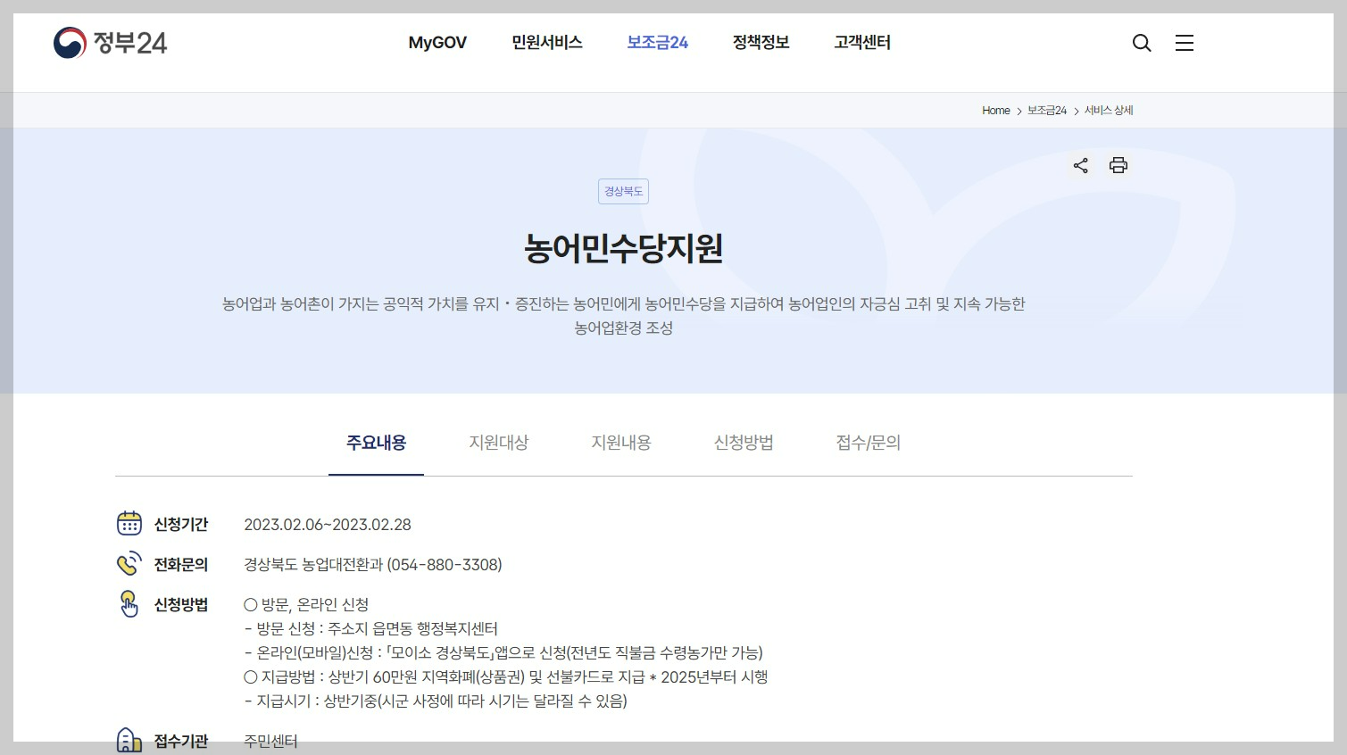The image size is (1347, 755).
Task: Switch to 지원내용 tab
Action: point(621,443)
